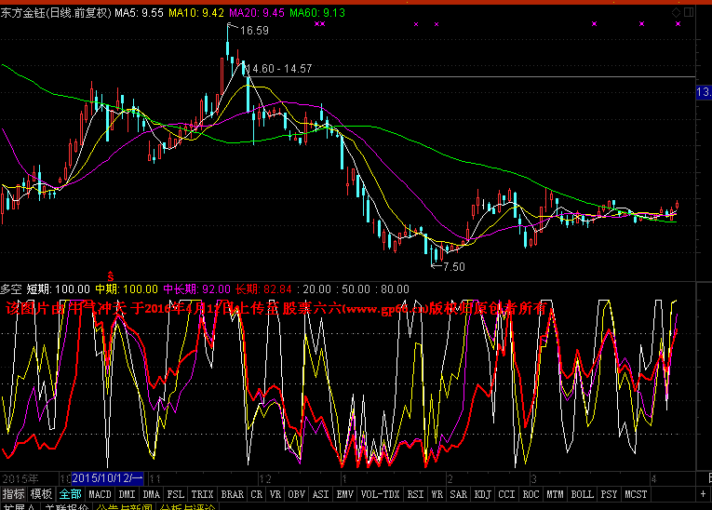Choose the VOL-TDX indicator tab
The width and height of the screenshot is (712, 510).
(380, 493)
